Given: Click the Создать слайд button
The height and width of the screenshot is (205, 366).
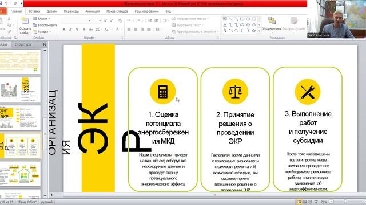Looking at the screenshot, I should 25,26.
